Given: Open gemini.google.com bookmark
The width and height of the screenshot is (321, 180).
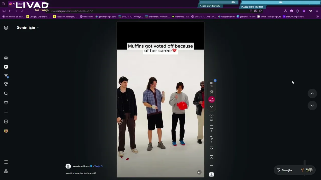Looking at the screenshot, I should [x=106, y=17].
